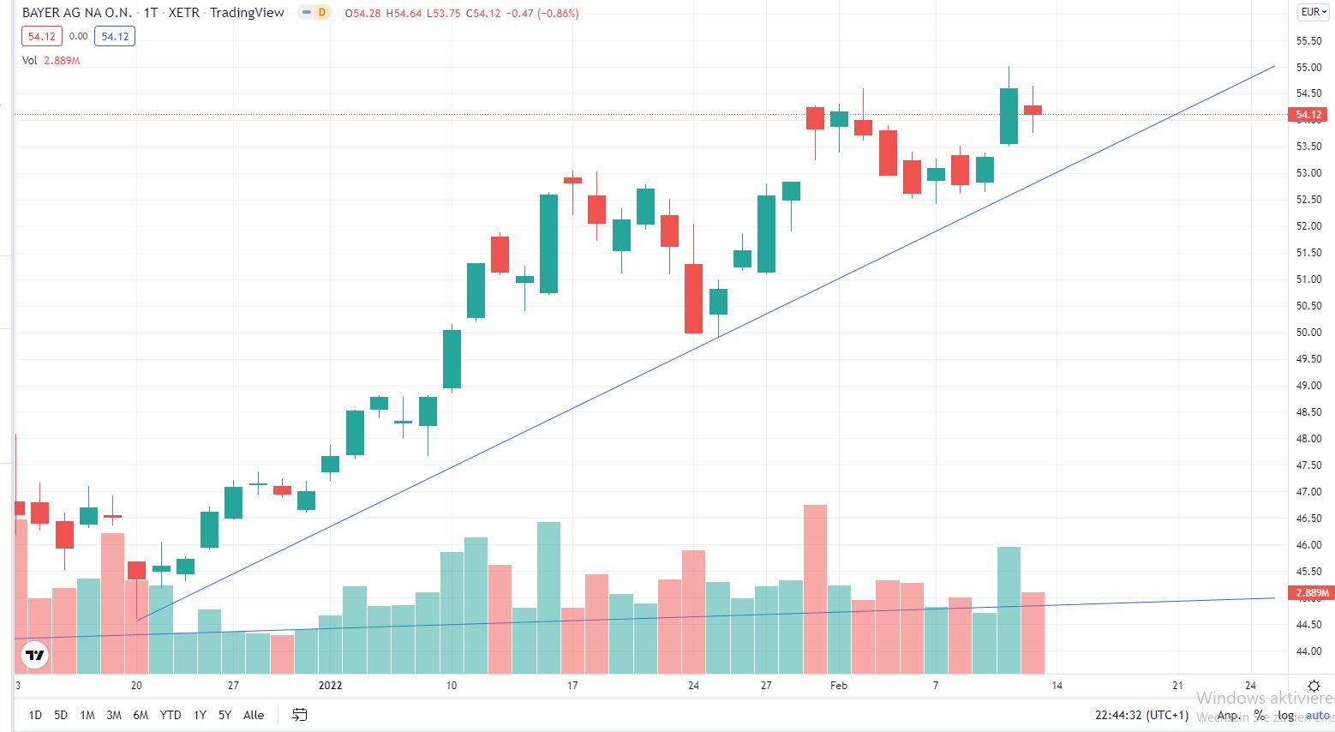This screenshot has height=732, width=1335.
Task: Select the Vol 2.889M volume indicator label
Action: [50, 60]
